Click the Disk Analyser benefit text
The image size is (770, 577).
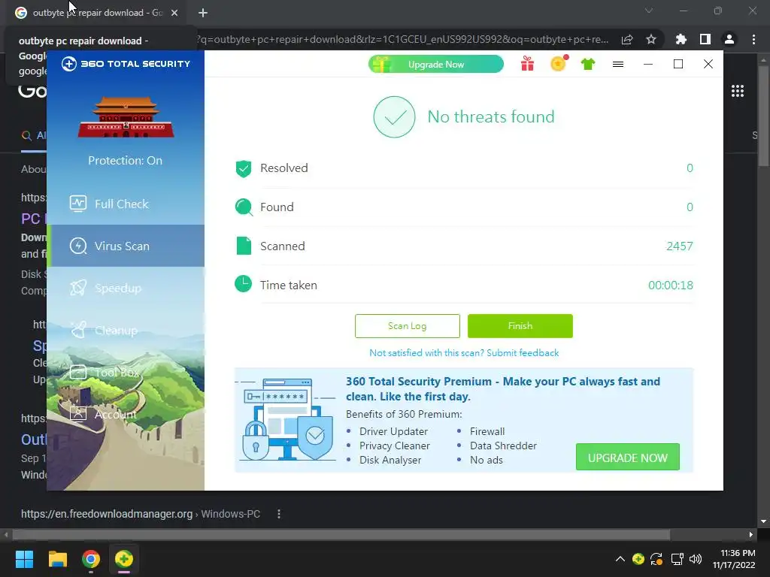tap(390, 460)
